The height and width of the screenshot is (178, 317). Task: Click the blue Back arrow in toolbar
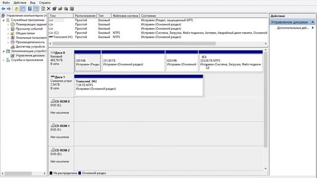[3, 9]
